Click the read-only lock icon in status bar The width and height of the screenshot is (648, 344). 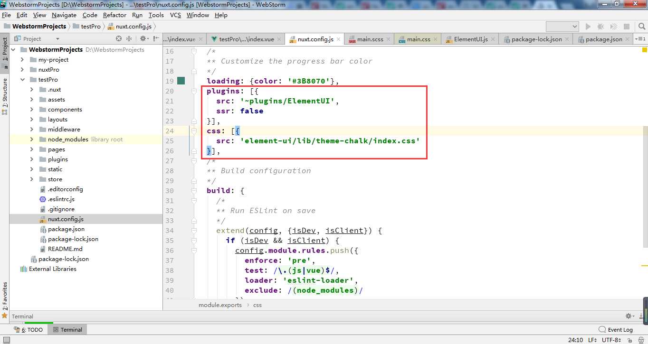629,340
